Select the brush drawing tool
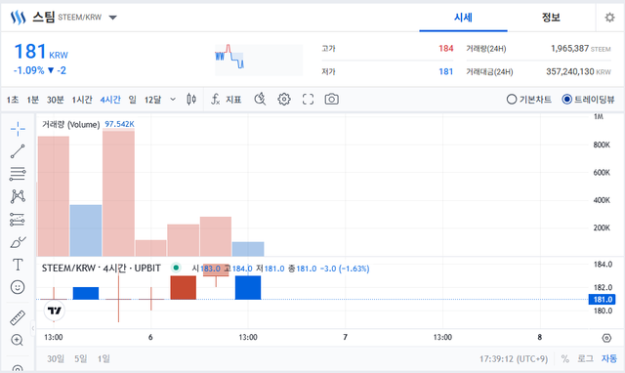The width and height of the screenshot is (625, 373). (18, 242)
